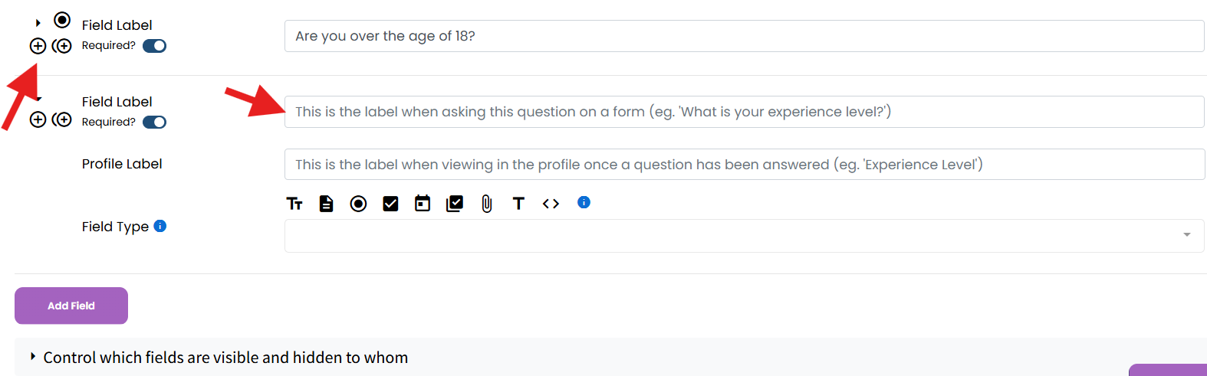
Task: Pick the paperclip attachment field type icon
Action: 487,204
